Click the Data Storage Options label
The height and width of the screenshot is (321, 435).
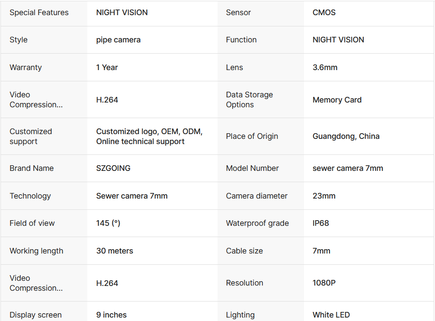point(249,100)
